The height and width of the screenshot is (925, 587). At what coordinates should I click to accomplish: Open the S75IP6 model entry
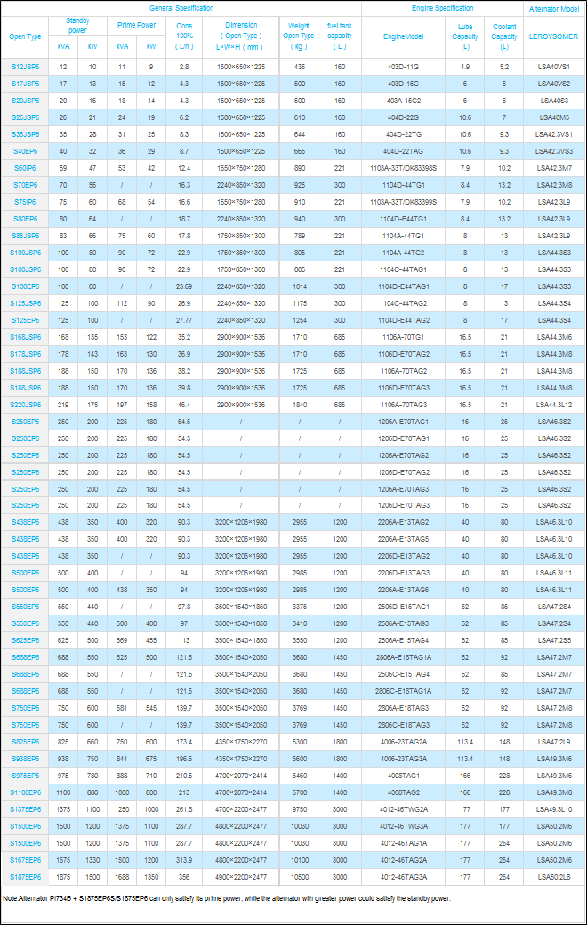click(x=25, y=202)
